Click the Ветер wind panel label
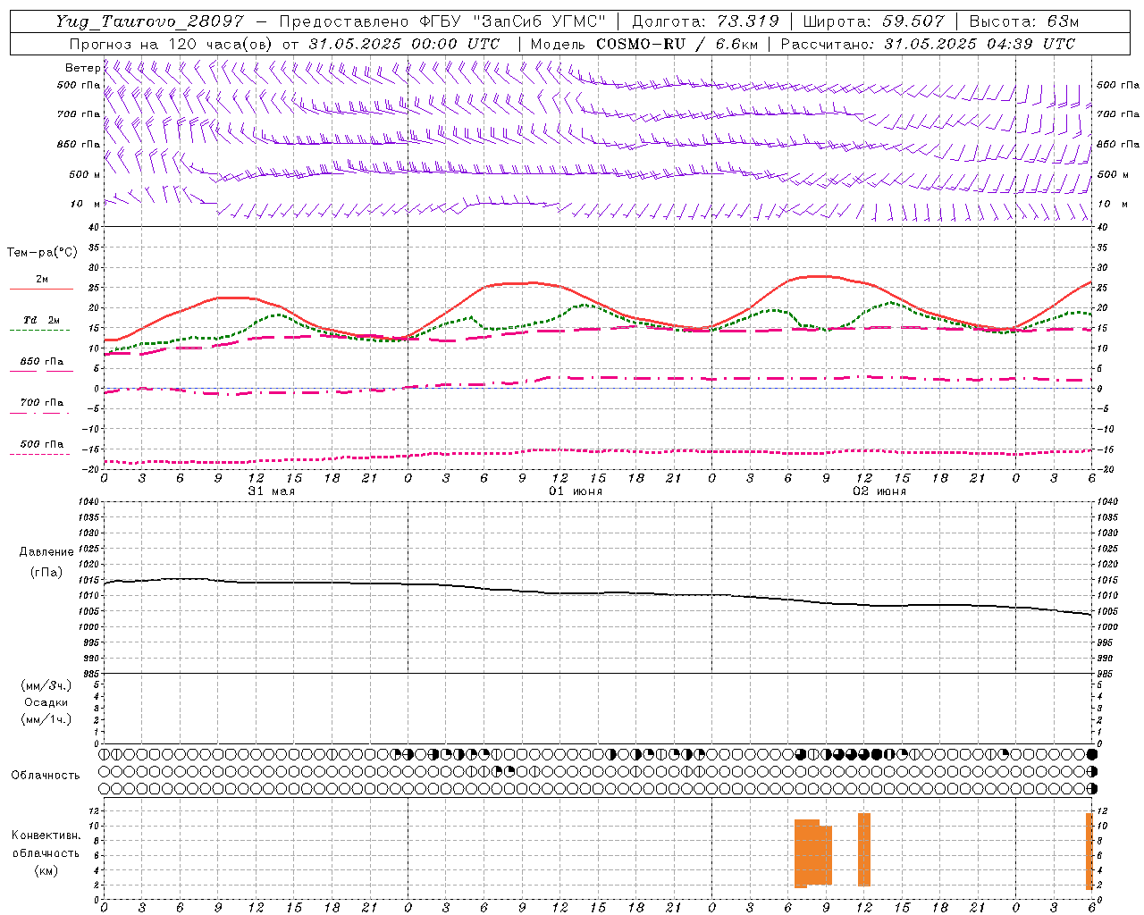This screenshot has height=915, width=1144. (x=82, y=68)
